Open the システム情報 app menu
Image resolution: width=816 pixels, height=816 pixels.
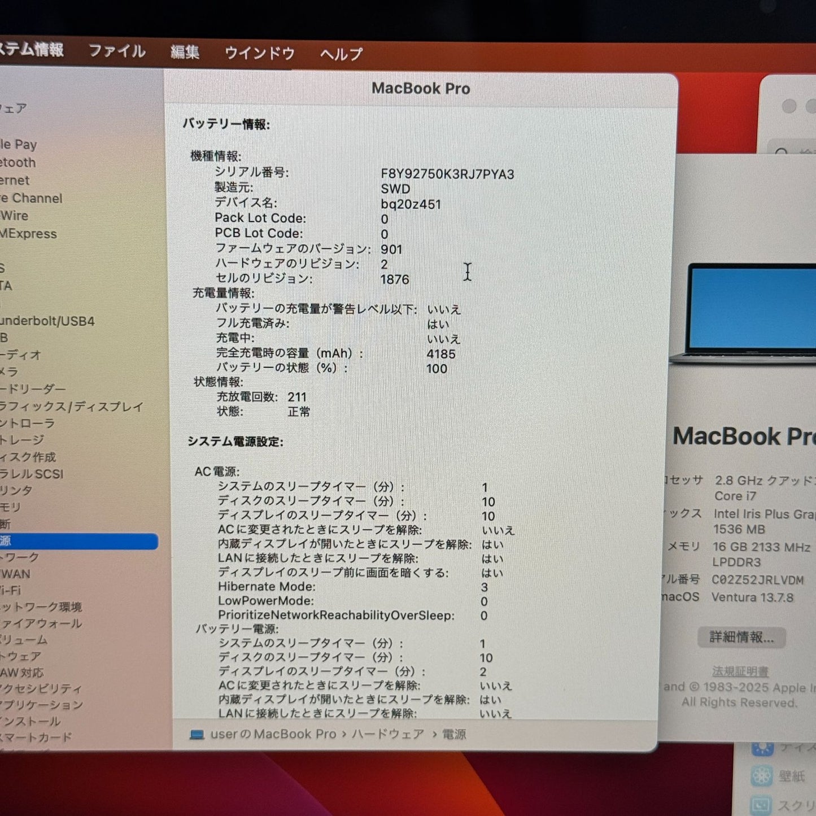point(32,50)
